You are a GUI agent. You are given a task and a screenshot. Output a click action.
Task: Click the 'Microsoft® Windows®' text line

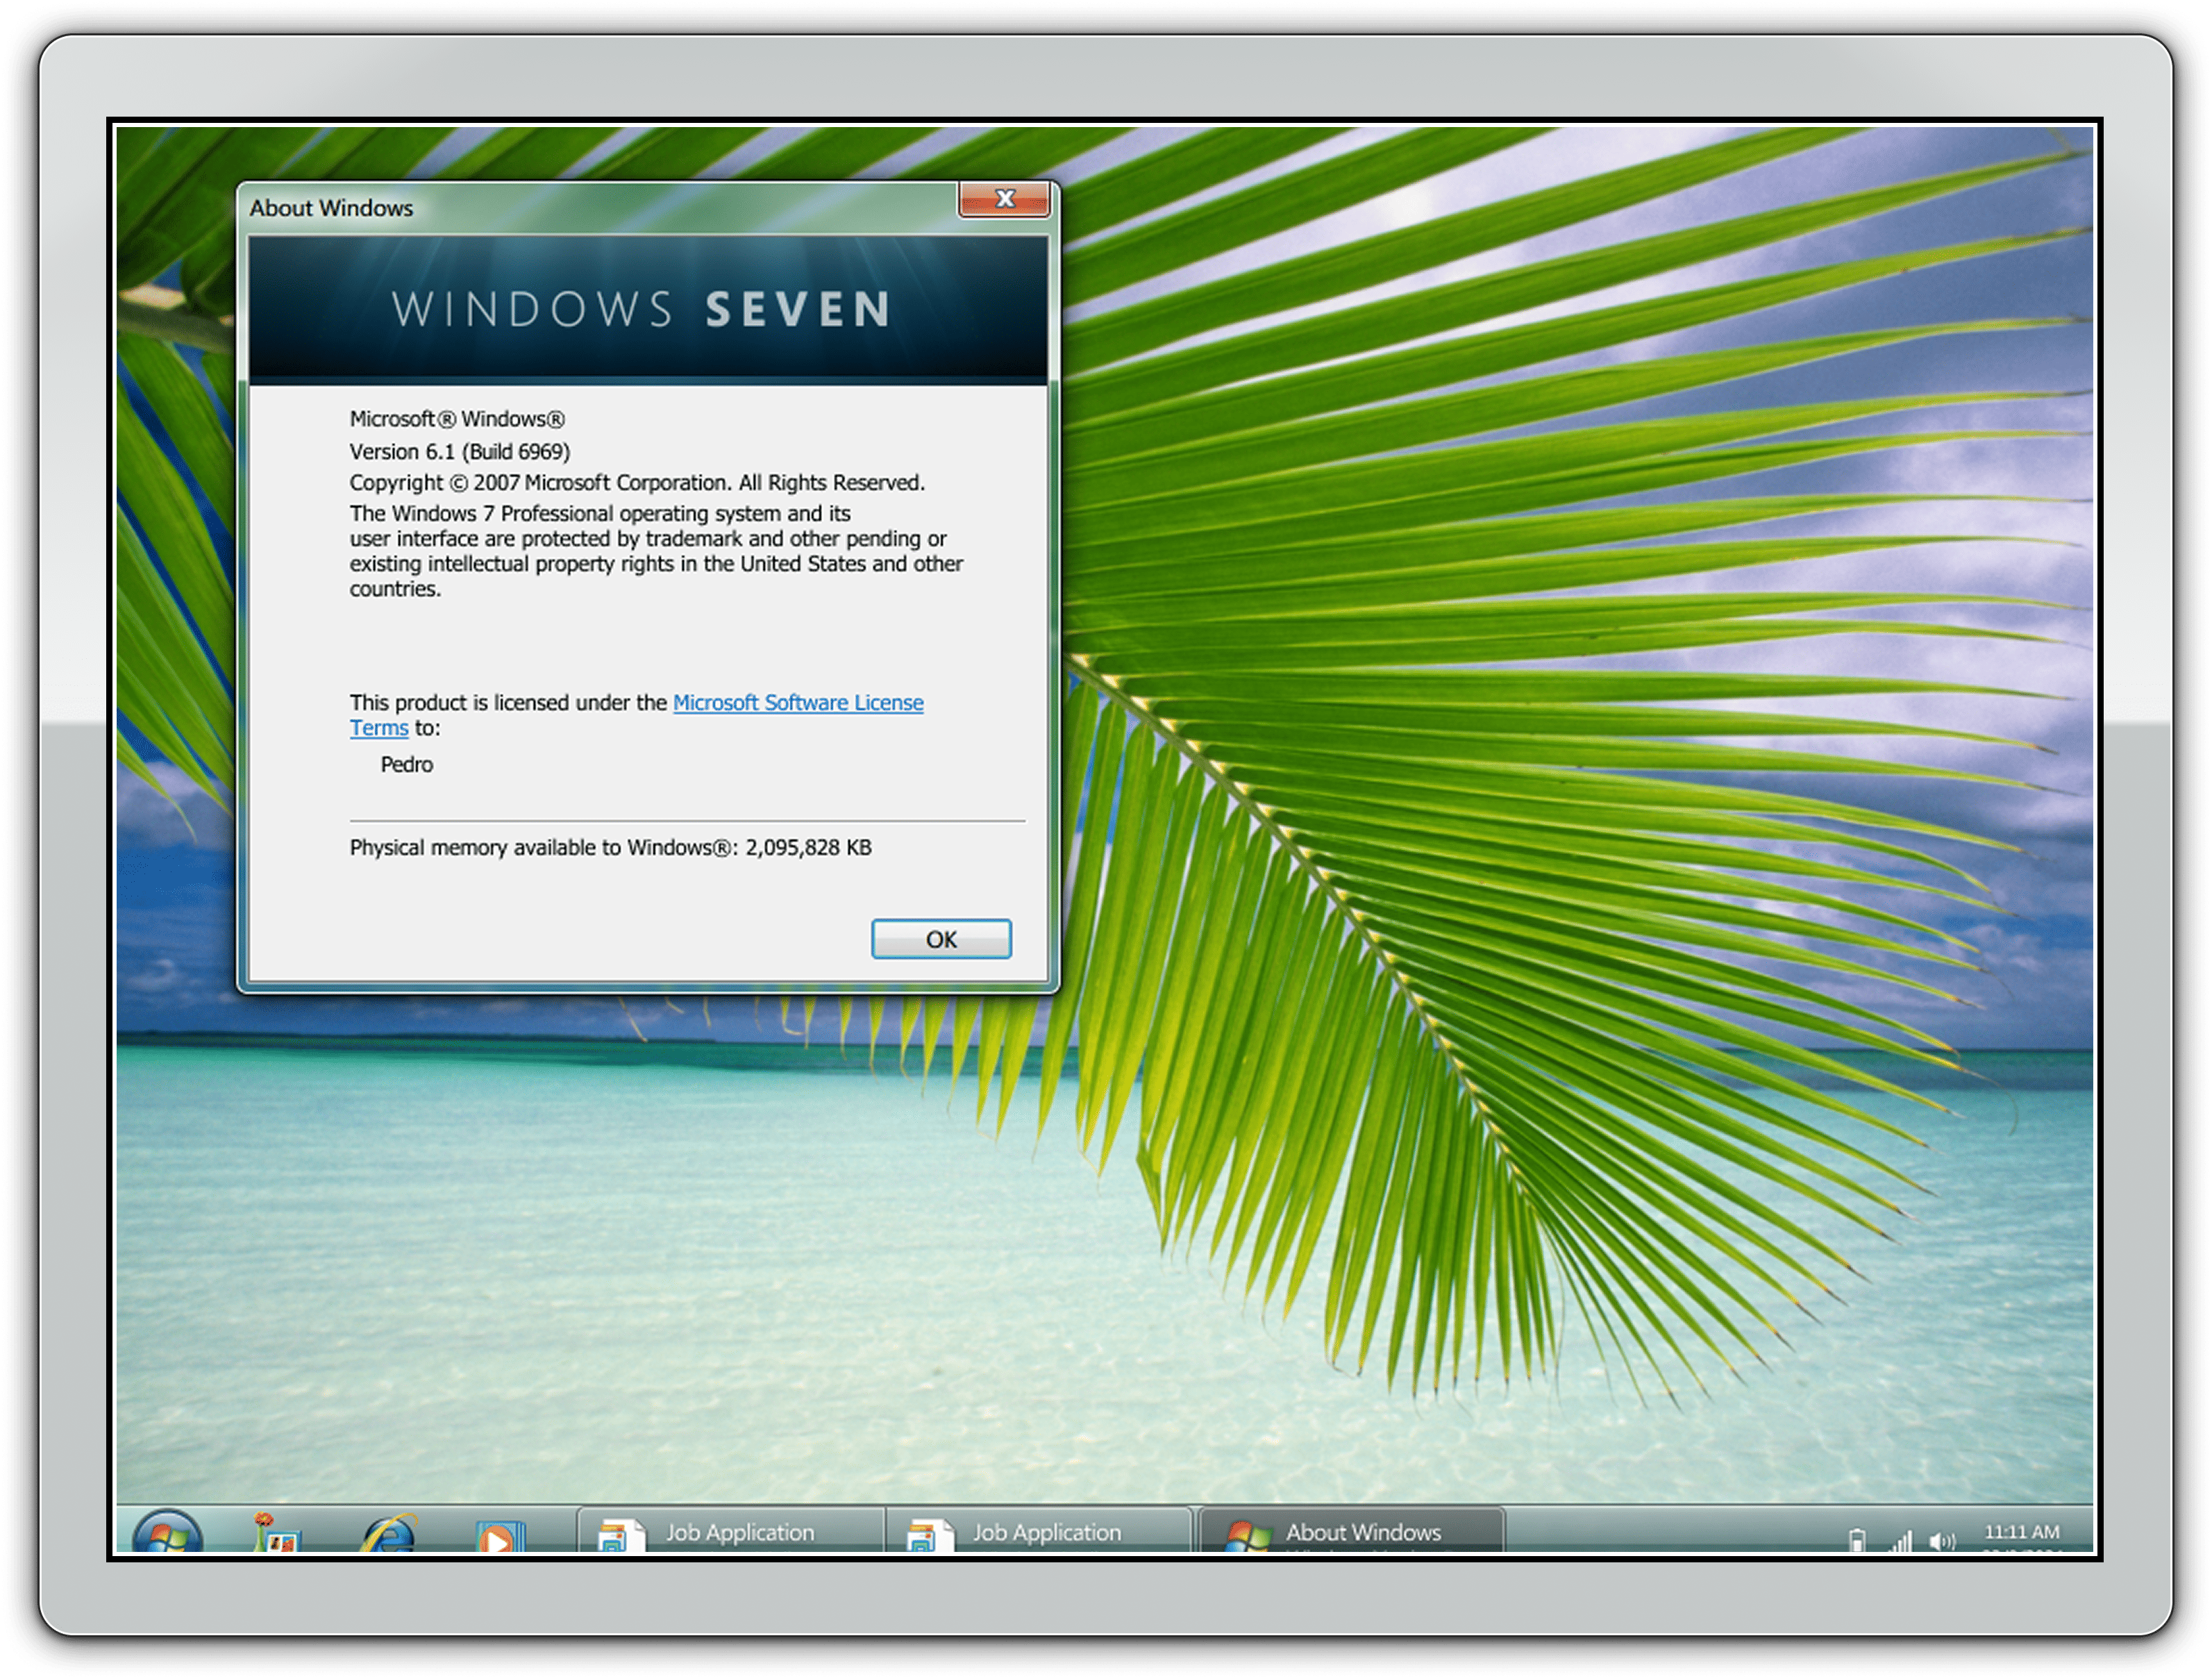pyautogui.click(x=457, y=419)
